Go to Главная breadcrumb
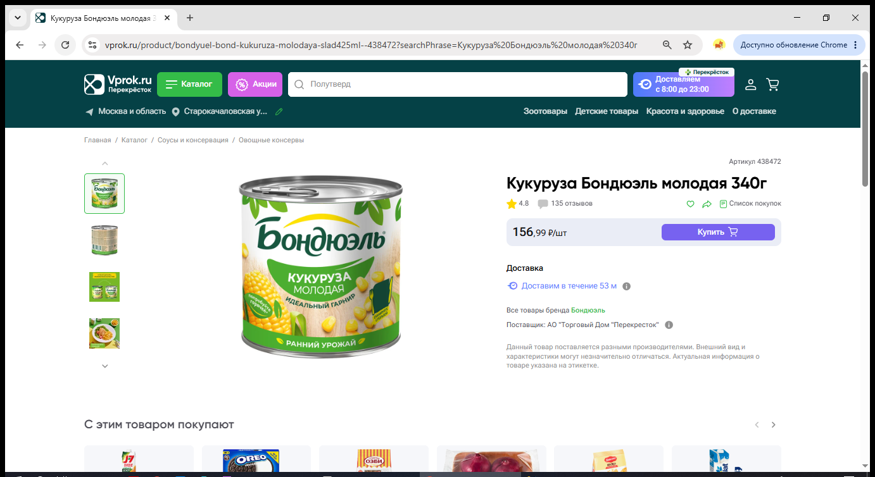The height and width of the screenshot is (477, 875). point(98,140)
